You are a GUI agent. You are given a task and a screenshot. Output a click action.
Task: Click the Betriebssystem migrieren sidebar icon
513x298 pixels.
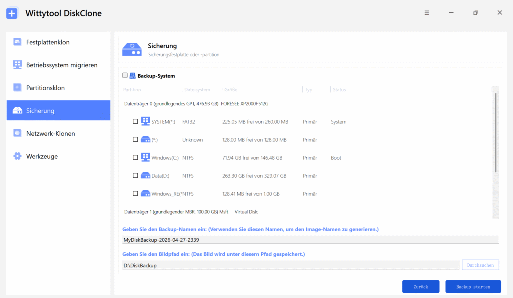17,65
